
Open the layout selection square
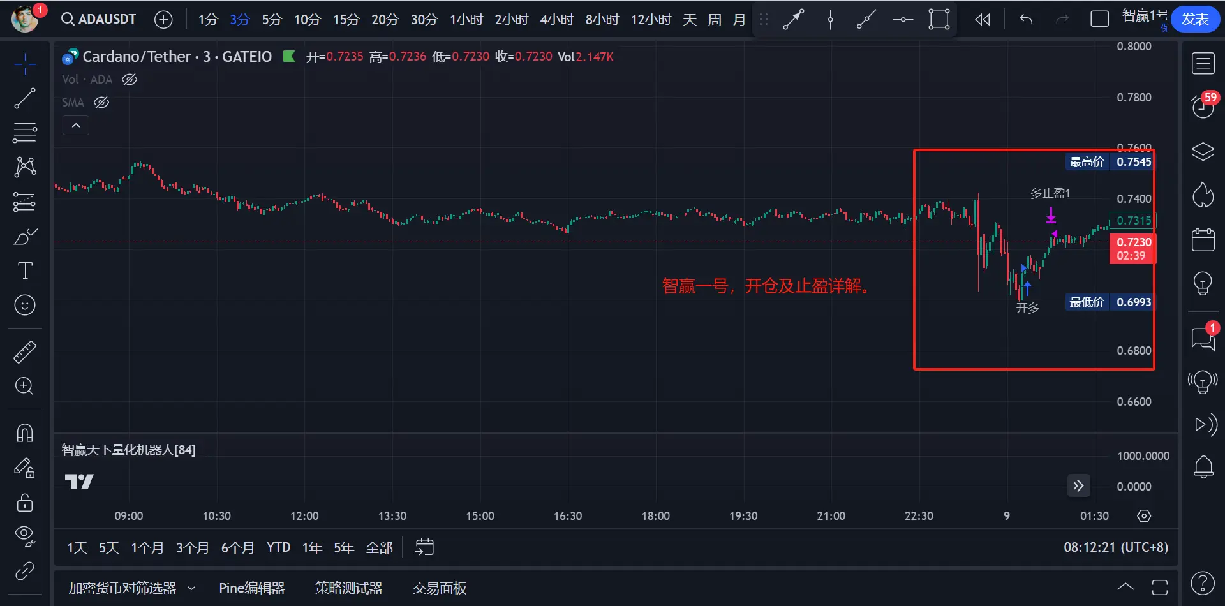pos(1100,19)
